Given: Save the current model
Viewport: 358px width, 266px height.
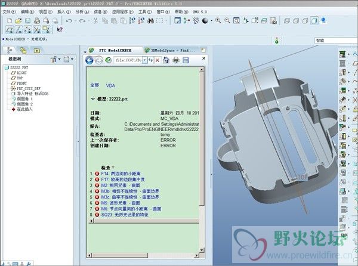Looking at the screenshot, I should pos(27,21).
